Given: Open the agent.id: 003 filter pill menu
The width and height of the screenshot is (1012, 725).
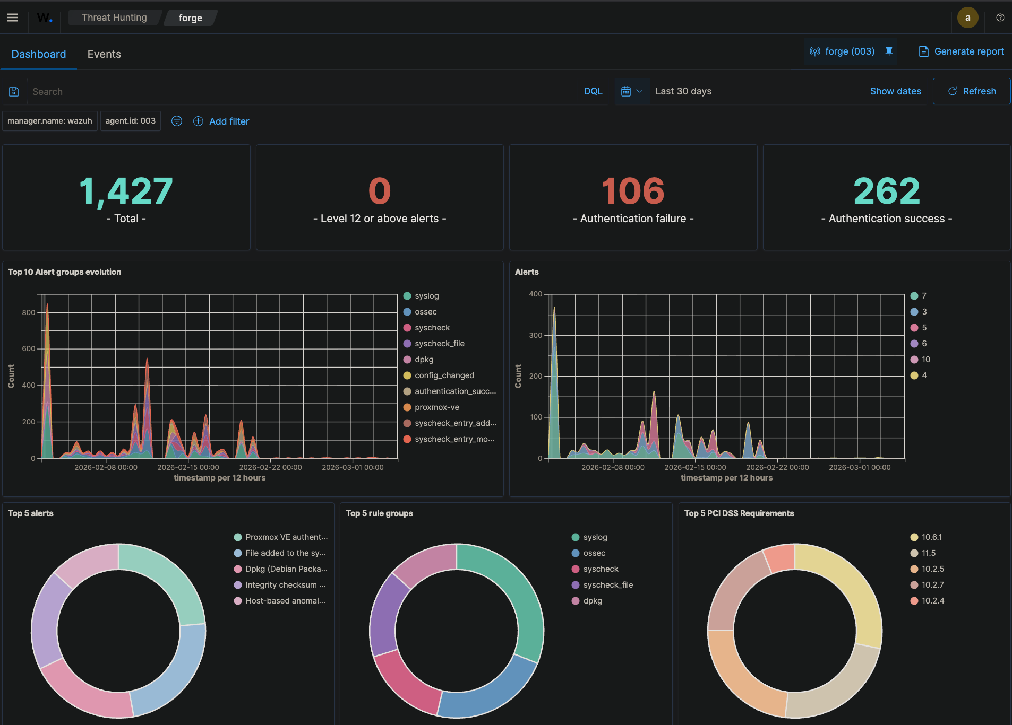Looking at the screenshot, I should 130,121.
